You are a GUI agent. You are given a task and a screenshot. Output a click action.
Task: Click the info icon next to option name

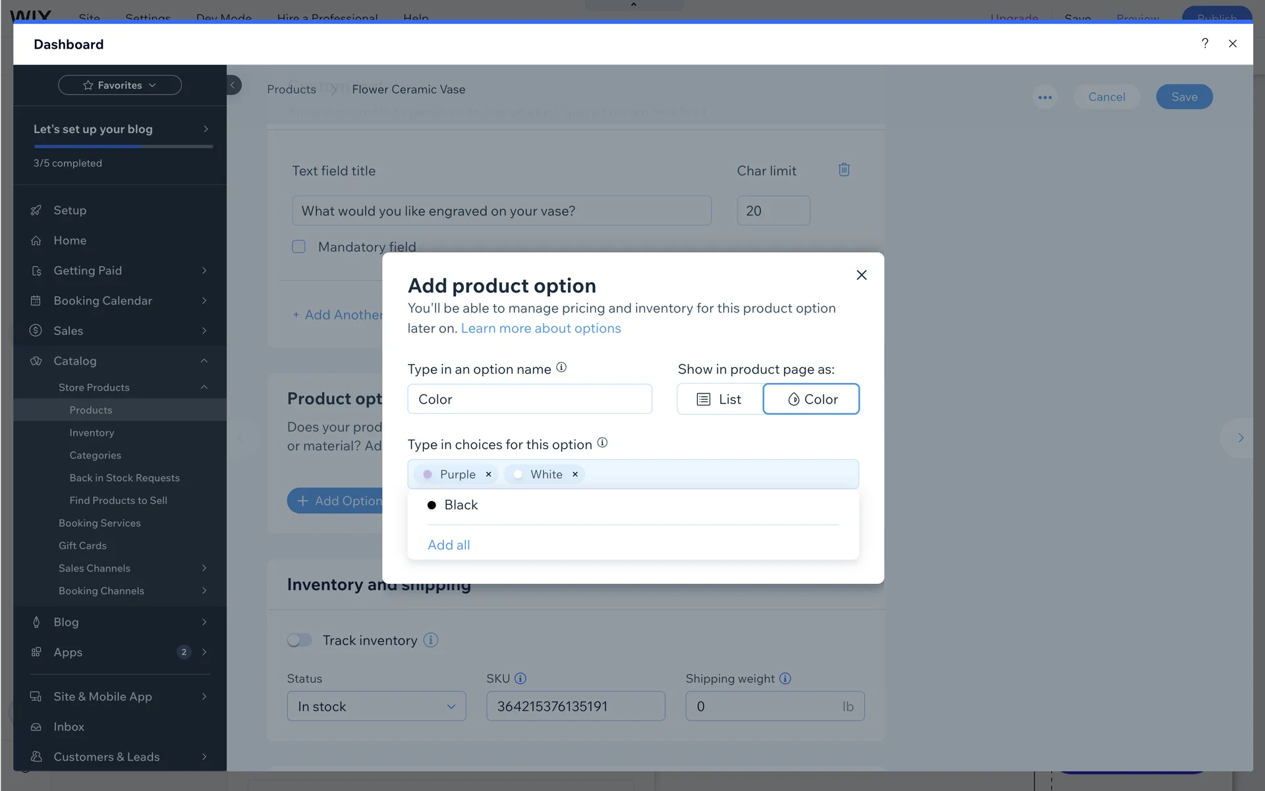tap(561, 368)
